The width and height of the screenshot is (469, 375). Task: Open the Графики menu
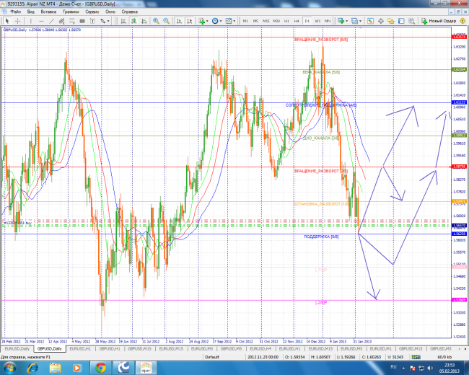click(x=71, y=12)
